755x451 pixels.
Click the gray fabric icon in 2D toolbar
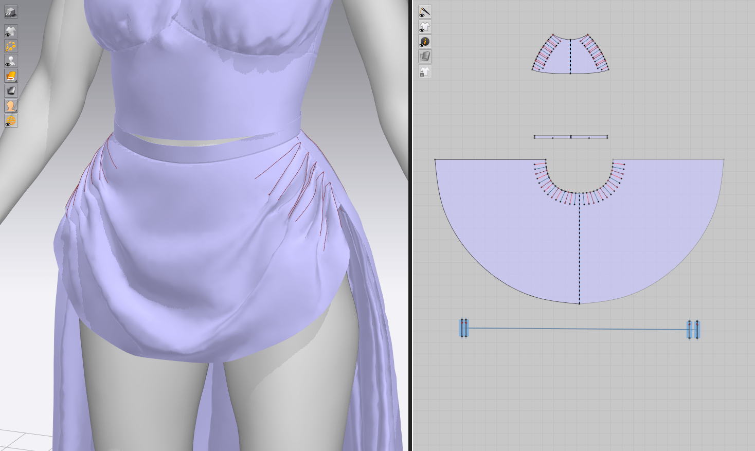(425, 57)
